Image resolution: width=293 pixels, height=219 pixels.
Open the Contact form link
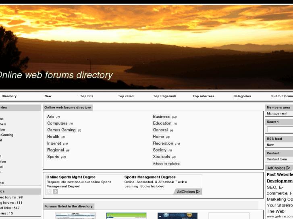tap(277, 159)
